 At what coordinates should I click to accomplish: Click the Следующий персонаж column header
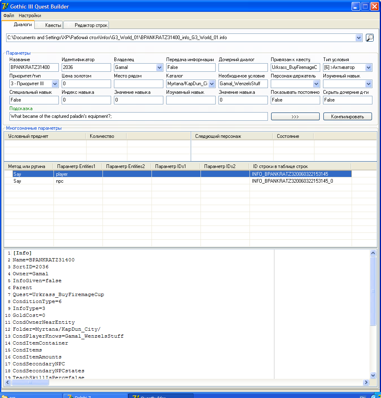[x=232, y=136]
